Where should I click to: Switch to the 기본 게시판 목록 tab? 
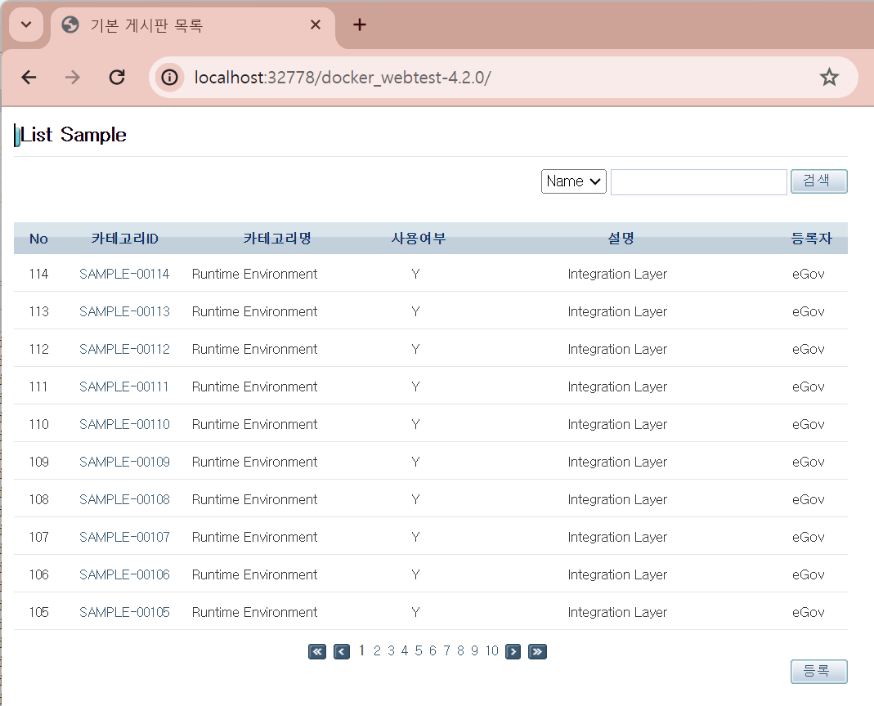180,25
